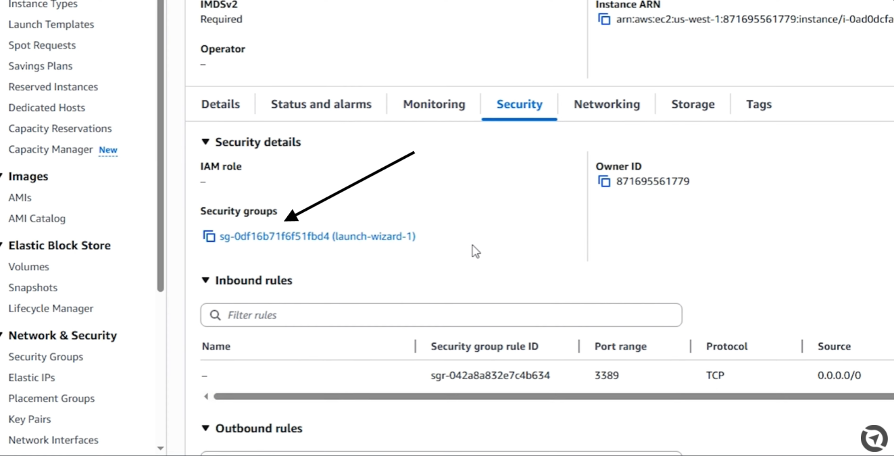
Task: Click the 0.0.0.0/0 source cell
Action: (x=839, y=376)
